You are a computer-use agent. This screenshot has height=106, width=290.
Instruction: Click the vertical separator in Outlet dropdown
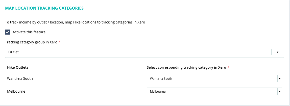[271, 52]
